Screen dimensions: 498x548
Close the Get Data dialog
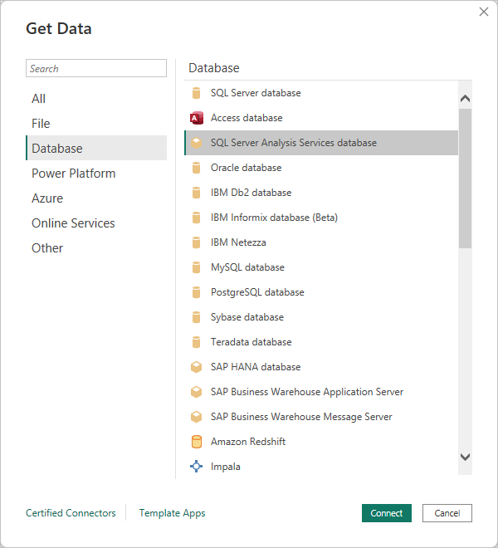pyautogui.click(x=484, y=12)
